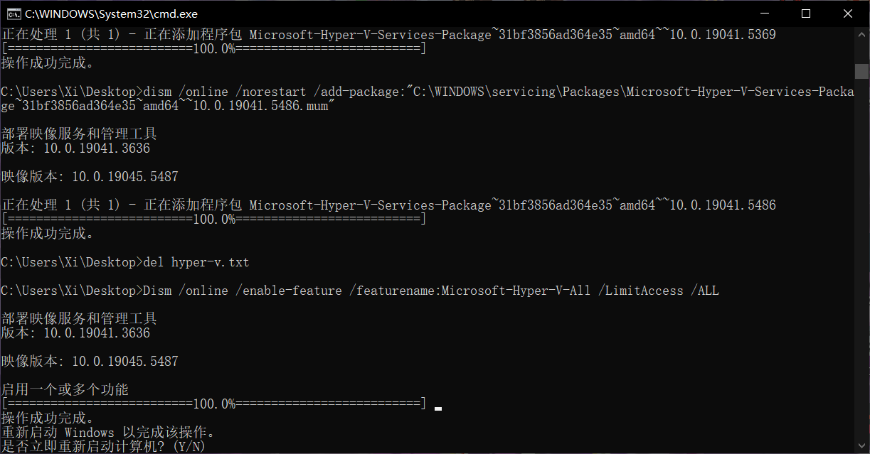Close the cmd.exe window
The image size is (870, 454).
pos(848,13)
